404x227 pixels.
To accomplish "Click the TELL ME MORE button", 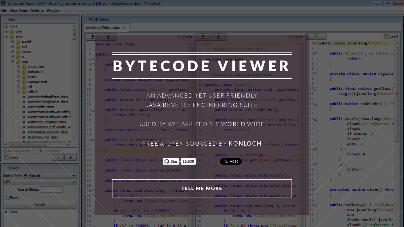I will tap(202, 188).
